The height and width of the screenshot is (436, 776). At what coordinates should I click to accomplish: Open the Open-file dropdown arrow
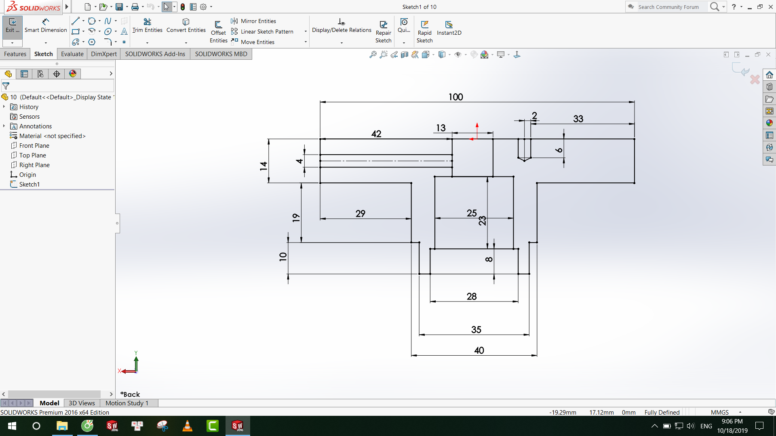(x=111, y=7)
